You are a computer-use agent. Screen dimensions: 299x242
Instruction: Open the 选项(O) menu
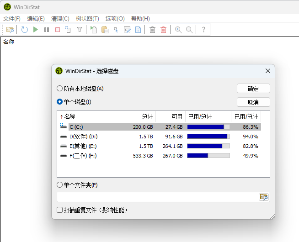click(x=115, y=18)
